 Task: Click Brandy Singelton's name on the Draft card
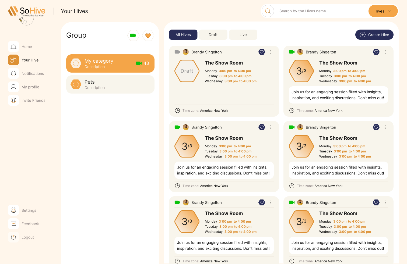(206, 52)
